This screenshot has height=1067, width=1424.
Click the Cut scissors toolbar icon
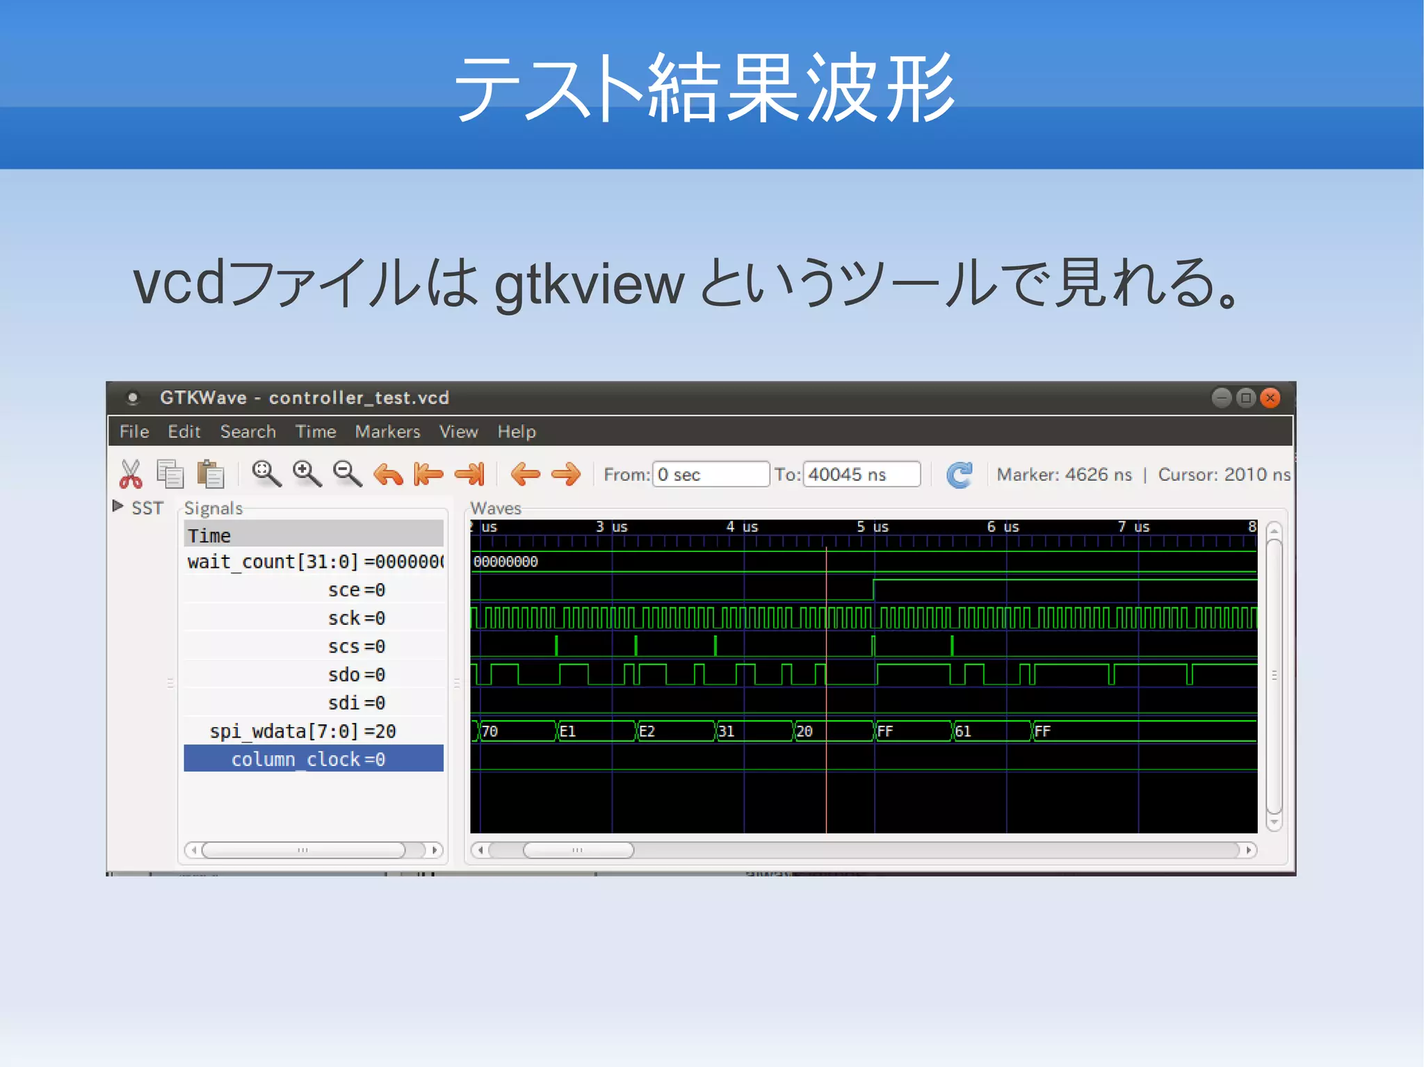[130, 475]
